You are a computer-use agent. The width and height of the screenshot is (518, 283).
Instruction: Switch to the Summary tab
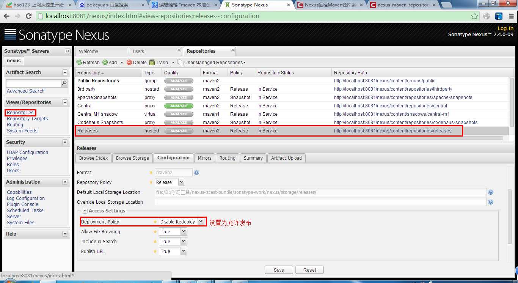pos(253,158)
